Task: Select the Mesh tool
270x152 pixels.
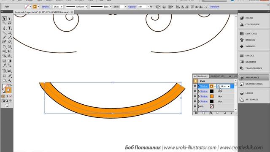Action: pos(4,61)
